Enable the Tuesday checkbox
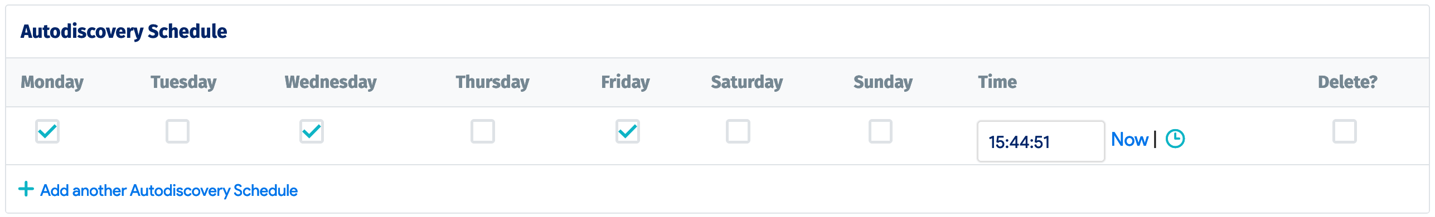 (x=177, y=131)
